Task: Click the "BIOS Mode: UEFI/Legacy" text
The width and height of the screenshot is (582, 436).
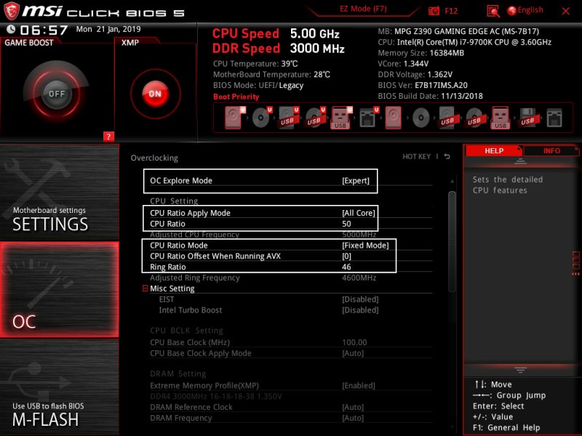Action: click(x=258, y=86)
